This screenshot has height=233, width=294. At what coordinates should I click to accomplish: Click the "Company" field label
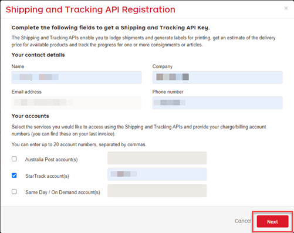[x=163, y=66]
